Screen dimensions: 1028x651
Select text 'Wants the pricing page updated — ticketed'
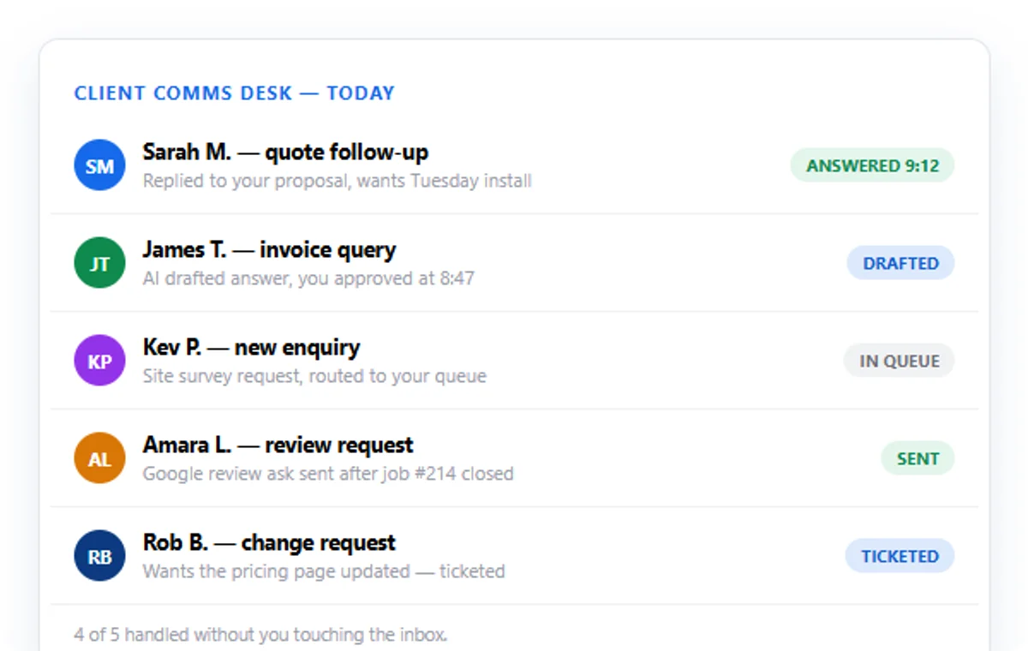coord(324,571)
